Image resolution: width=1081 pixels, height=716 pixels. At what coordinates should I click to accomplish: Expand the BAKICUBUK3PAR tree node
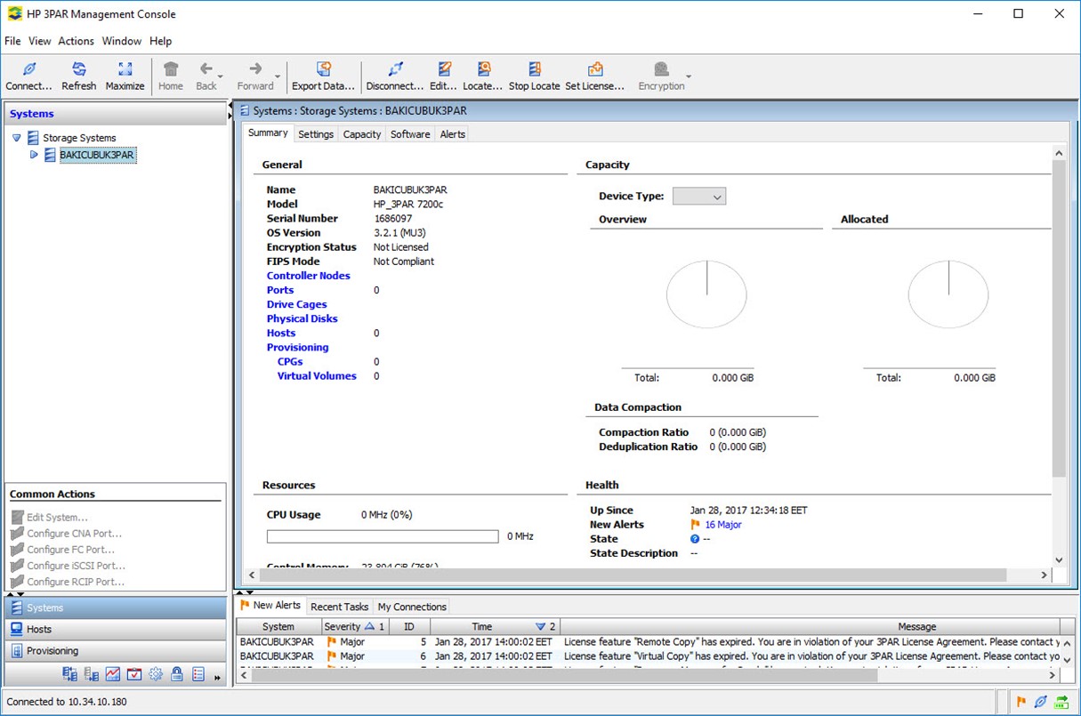click(34, 155)
